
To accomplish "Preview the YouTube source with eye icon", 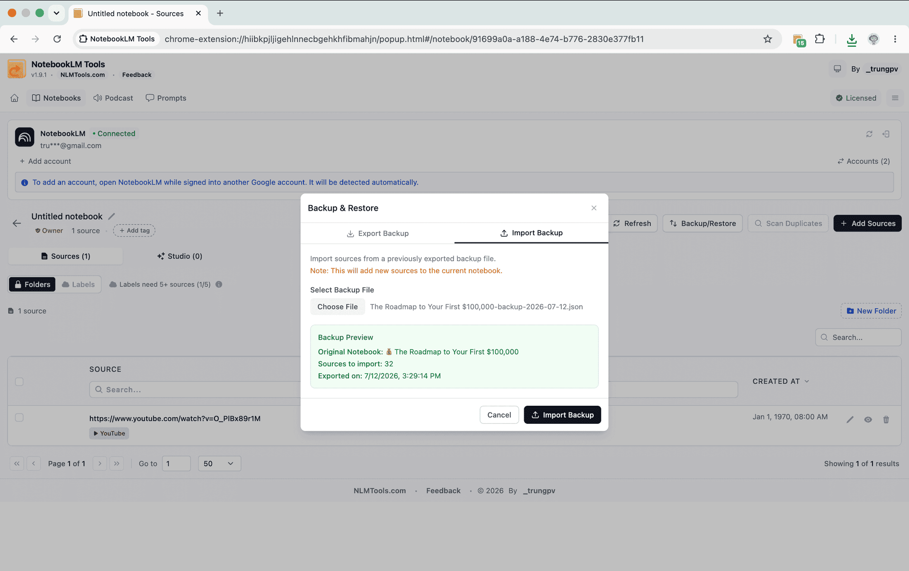I will tap(868, 419).
